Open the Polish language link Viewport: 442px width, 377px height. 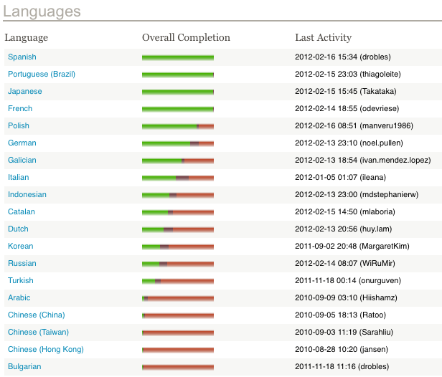[19, 125]
